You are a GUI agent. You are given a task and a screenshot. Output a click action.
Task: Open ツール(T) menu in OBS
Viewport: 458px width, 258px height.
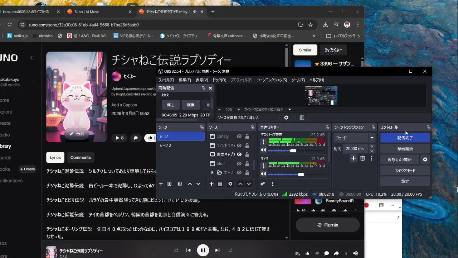pos(298,80)
